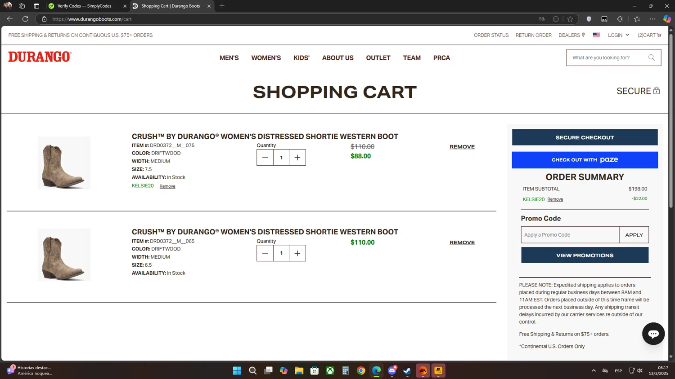Click the promo code input field
The width and height of the screenshot is (675, 379).
click(x=570, y=235)
